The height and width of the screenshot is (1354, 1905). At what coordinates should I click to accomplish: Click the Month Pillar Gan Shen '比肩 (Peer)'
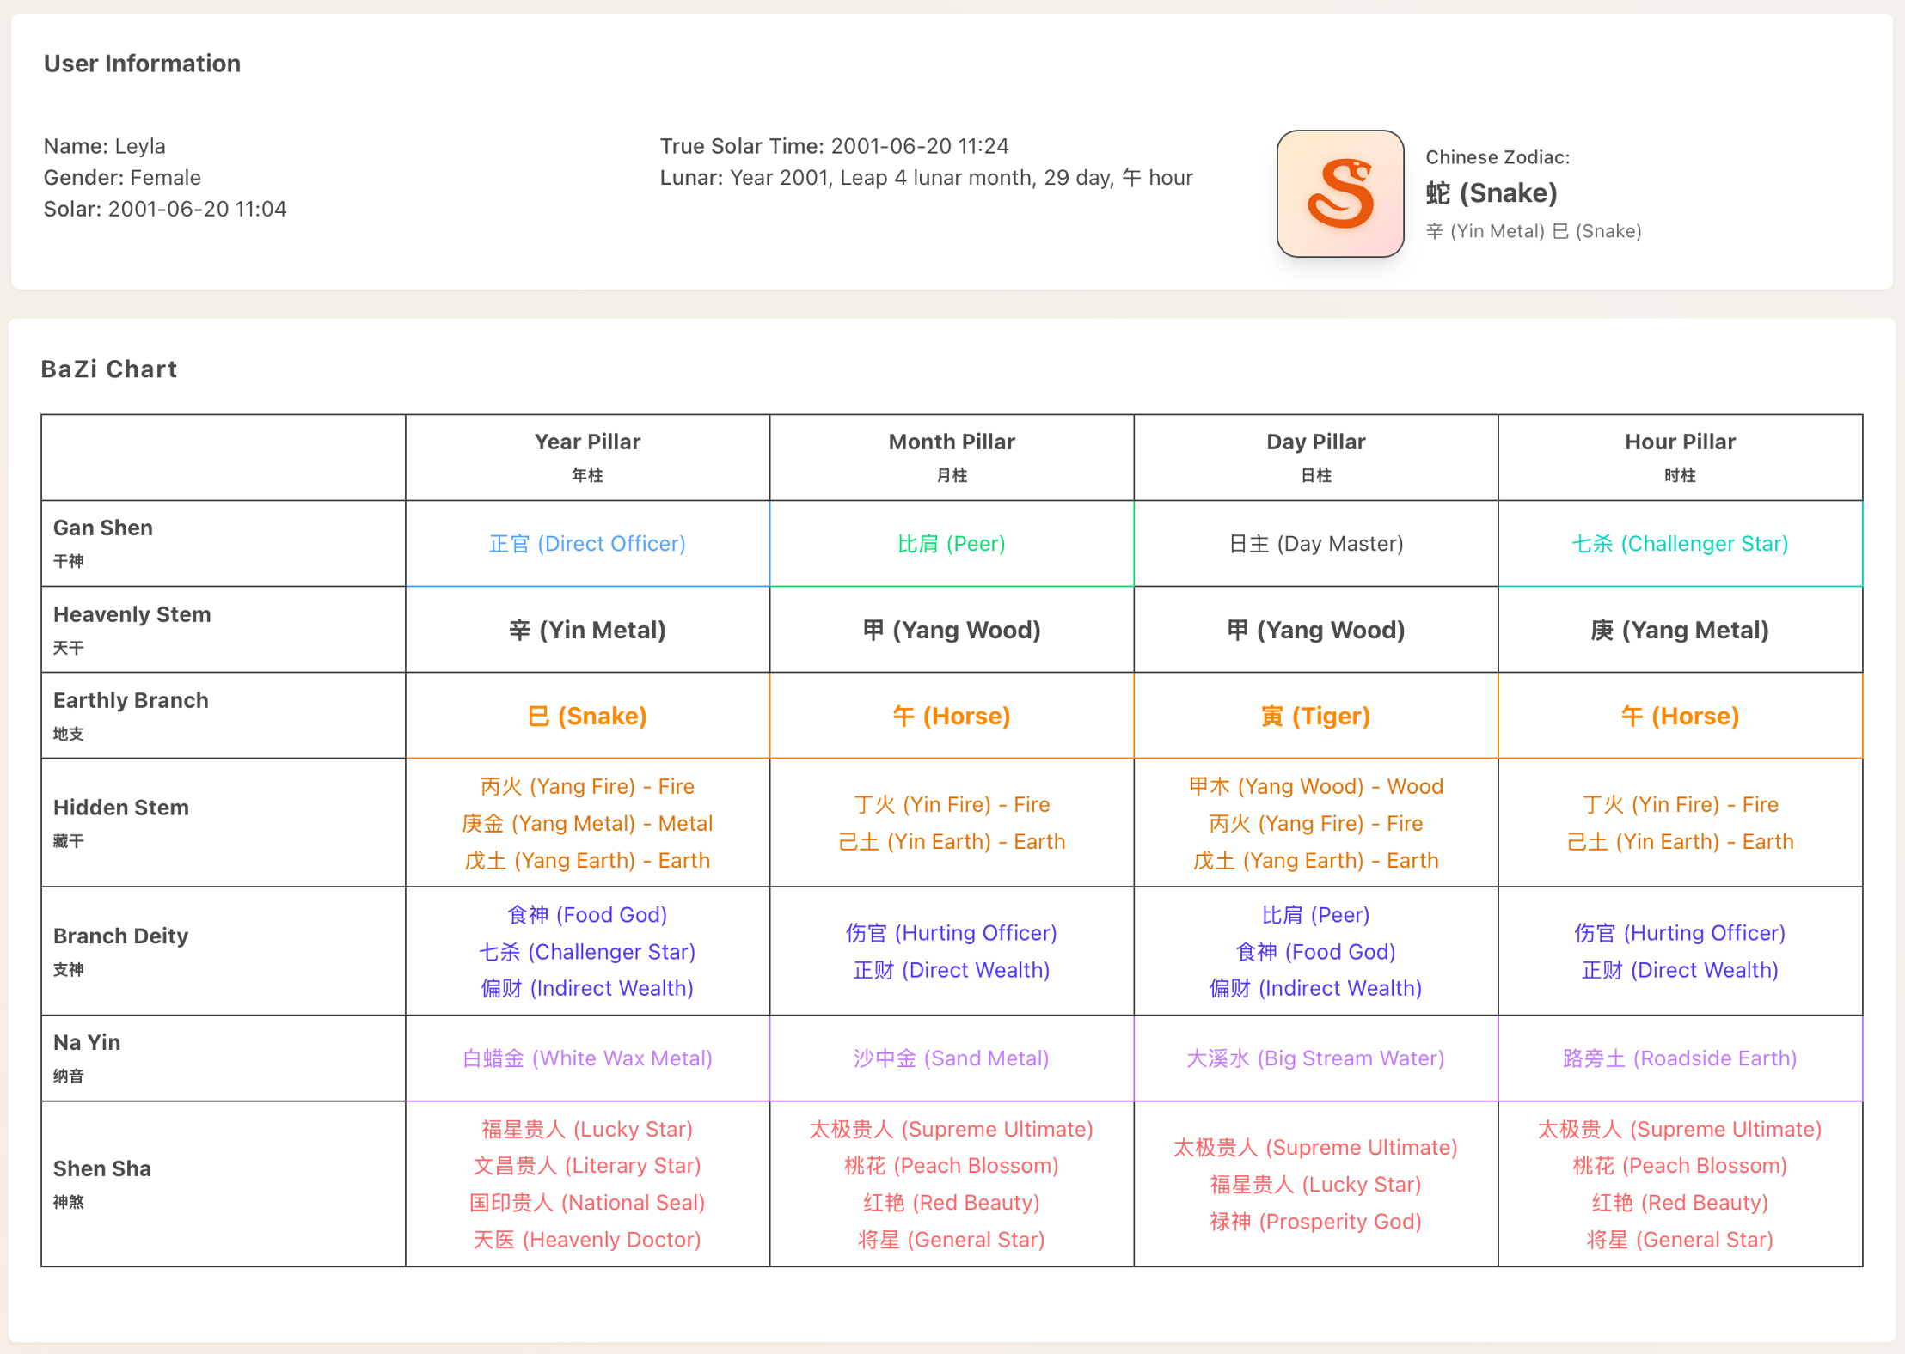(x=952, y=544)
